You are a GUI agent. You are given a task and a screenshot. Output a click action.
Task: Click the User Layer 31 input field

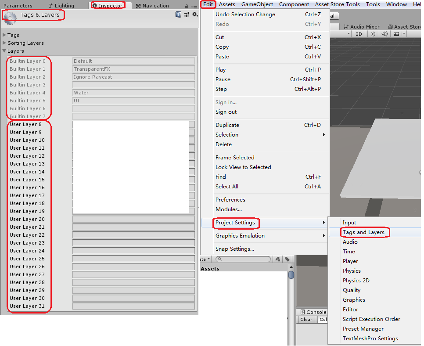[x=133, y=306]
